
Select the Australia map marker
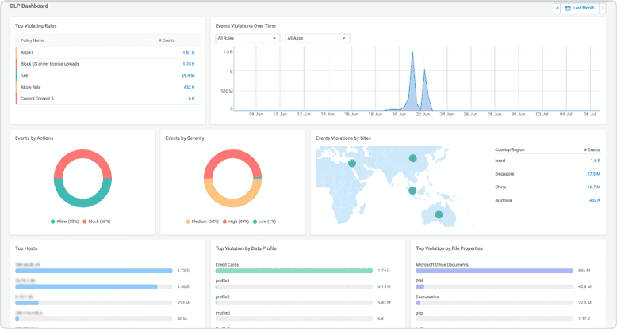[x=439, y=215]
